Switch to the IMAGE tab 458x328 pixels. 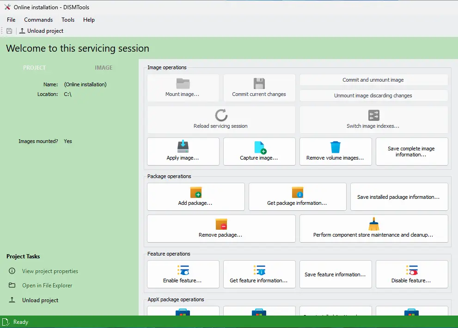tap(104, 68)
